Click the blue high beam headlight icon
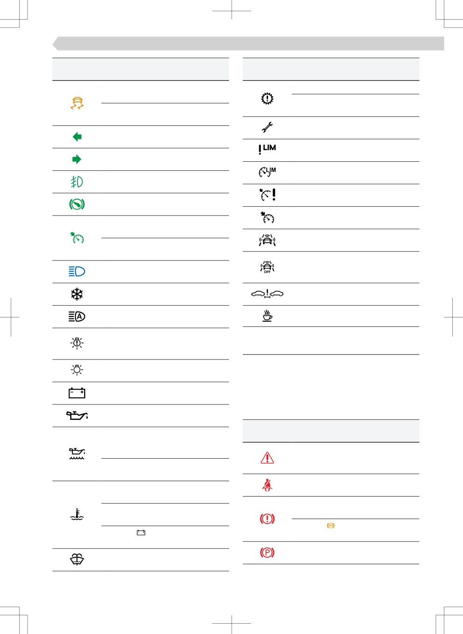Screen dimensions: 463x634 click(x=77, y=271)
